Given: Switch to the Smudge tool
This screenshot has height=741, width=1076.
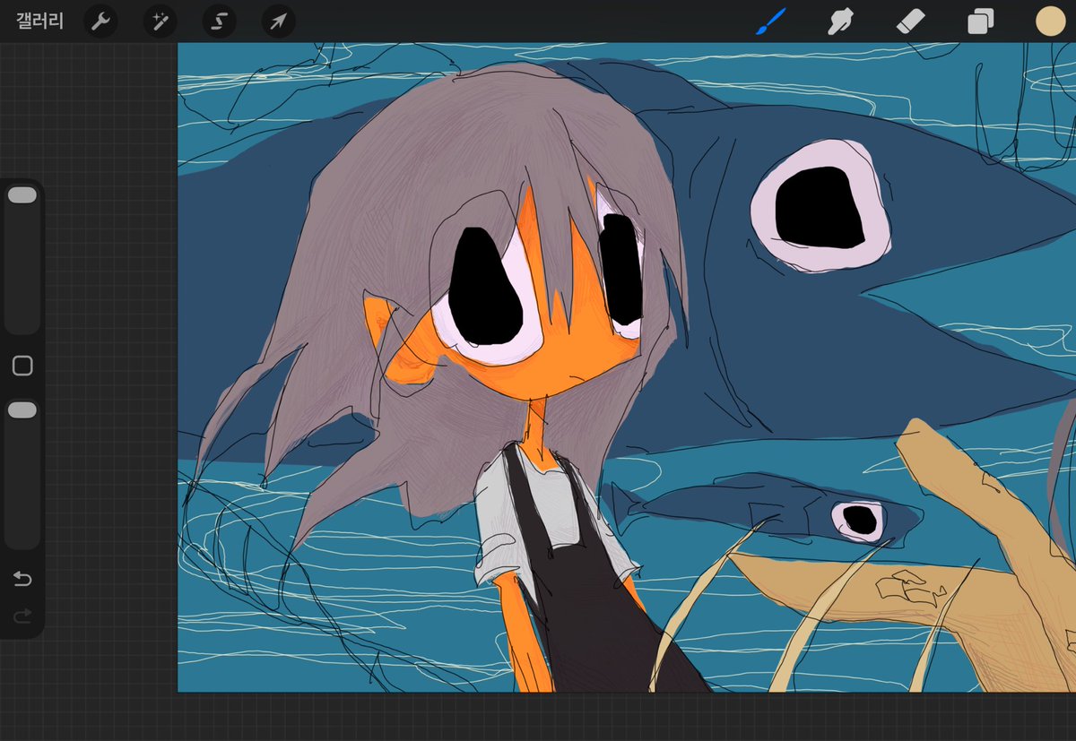Looking at the screenshot, I should point(840,22).
